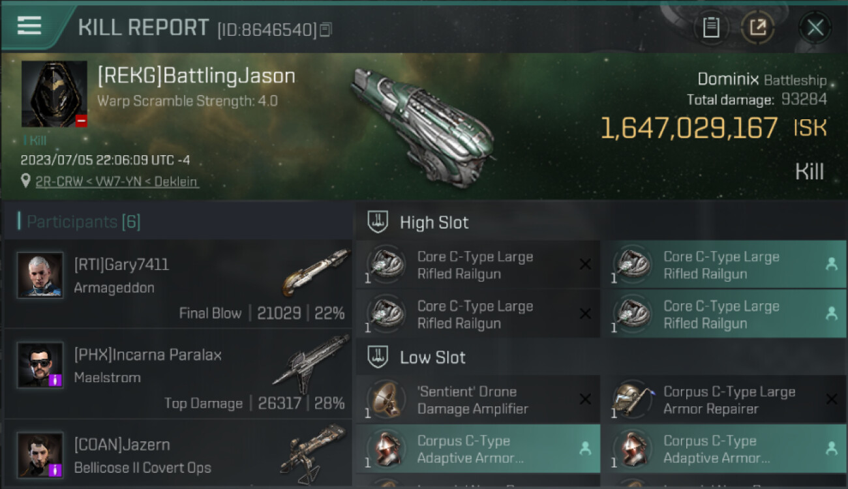Select the Maelstrom ship icon
Viewport: 848px width, 489px height.
click(x=311, y=363)
